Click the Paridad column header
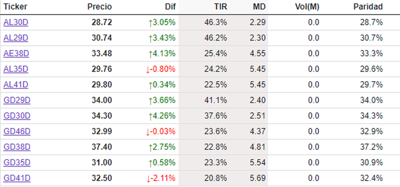Image resolution: width=400 pixels, height=187 pixels. pos(368,7)
